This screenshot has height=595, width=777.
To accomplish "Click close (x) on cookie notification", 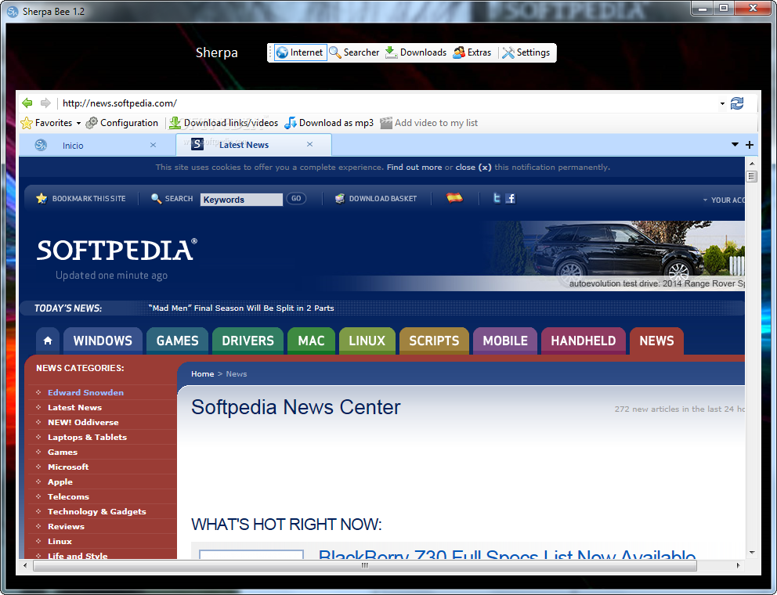I will [473, 168].
